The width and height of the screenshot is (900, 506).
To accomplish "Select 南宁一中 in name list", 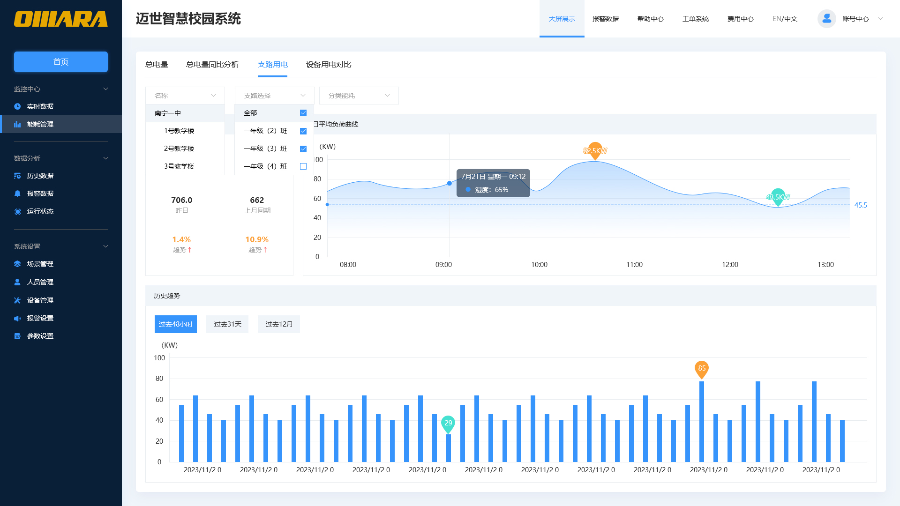I will point(185,113).
